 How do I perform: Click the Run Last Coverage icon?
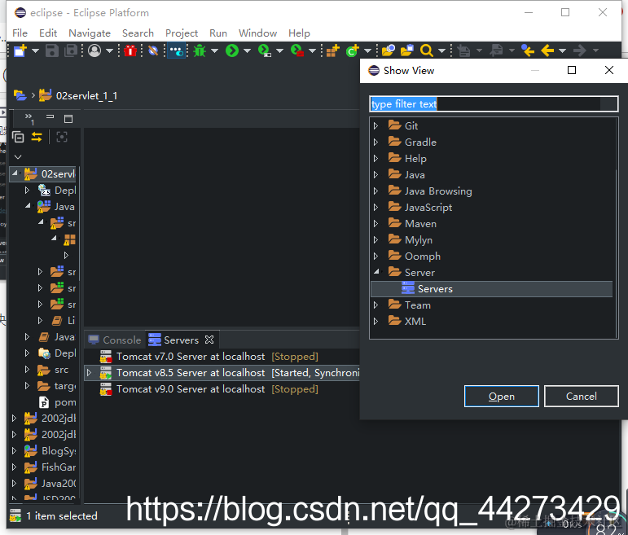pos(265,50)
